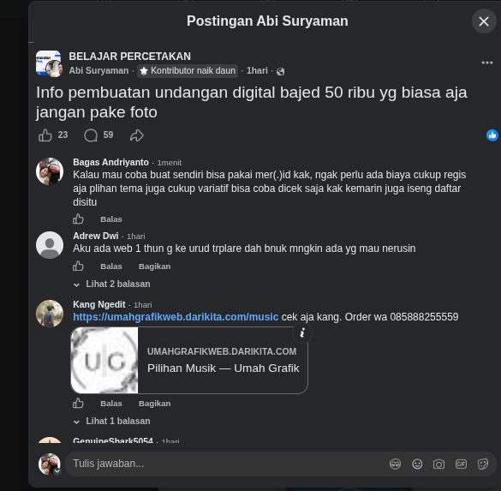Share the post via arrow icon
This screenshot has width=501, height=491.
pyautogui.click(x=137, y=135)
